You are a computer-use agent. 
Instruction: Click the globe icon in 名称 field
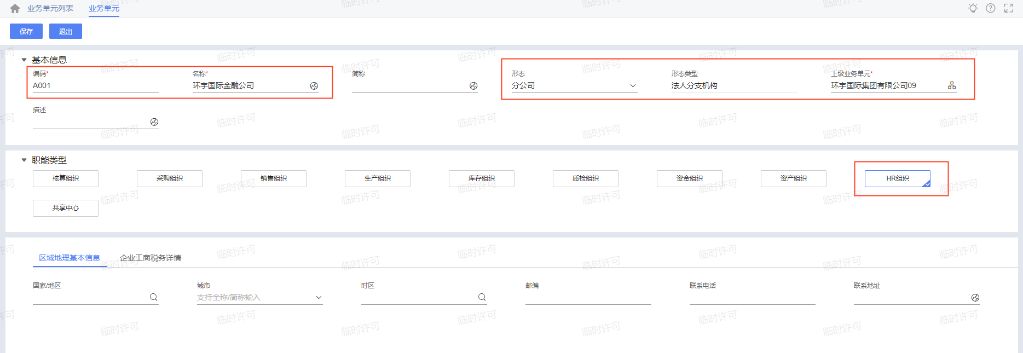[x=314, y=86]
